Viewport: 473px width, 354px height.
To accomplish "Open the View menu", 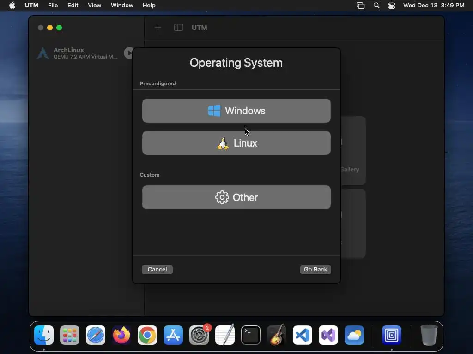I will click(94, 5).
